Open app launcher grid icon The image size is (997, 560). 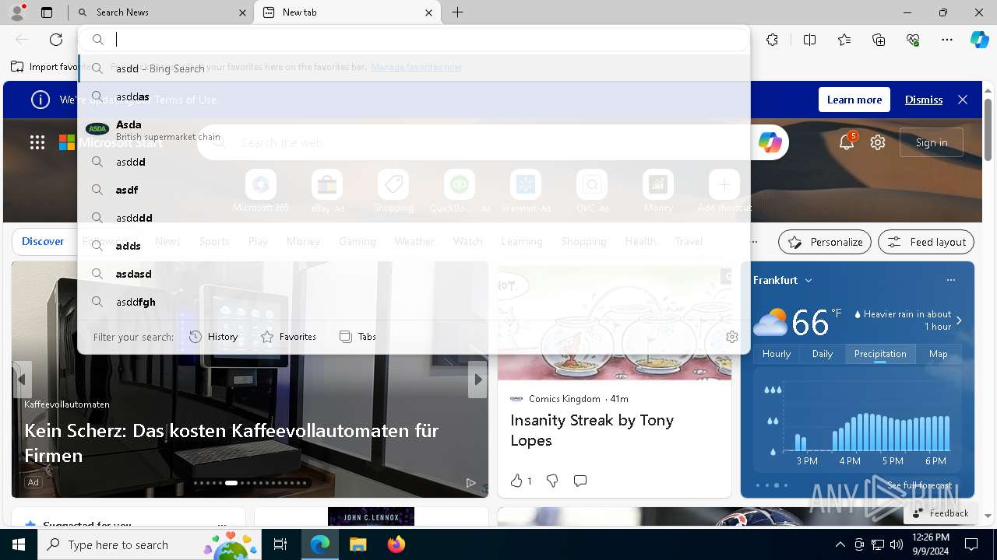point(37,142)
